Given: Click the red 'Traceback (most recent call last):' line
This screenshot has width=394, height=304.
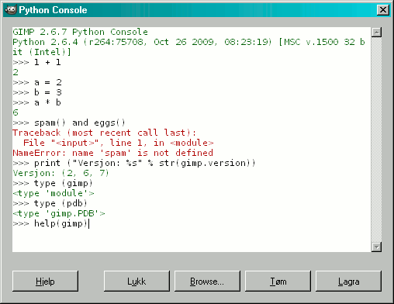Looking at the screenshot, I should (104, 133).
